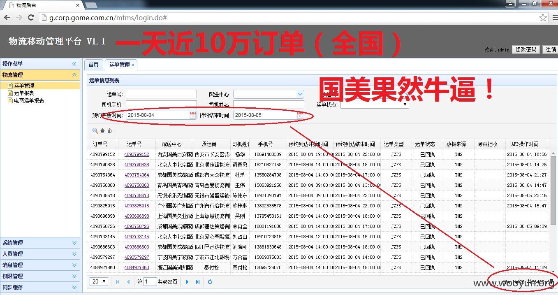Viewport: 558px width, 295px height.
Task: Open 运单管理 in the sidebar tree
Action: click(x=24, y=86)
